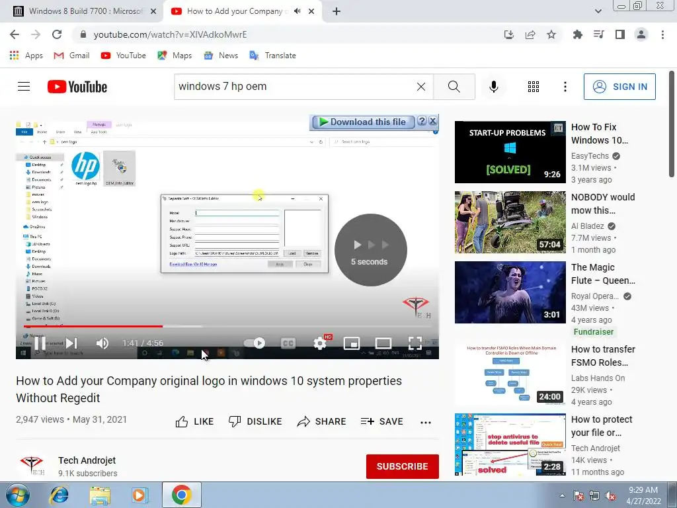
Task: Enter full screen mode
Action: (x=415, y=343)
